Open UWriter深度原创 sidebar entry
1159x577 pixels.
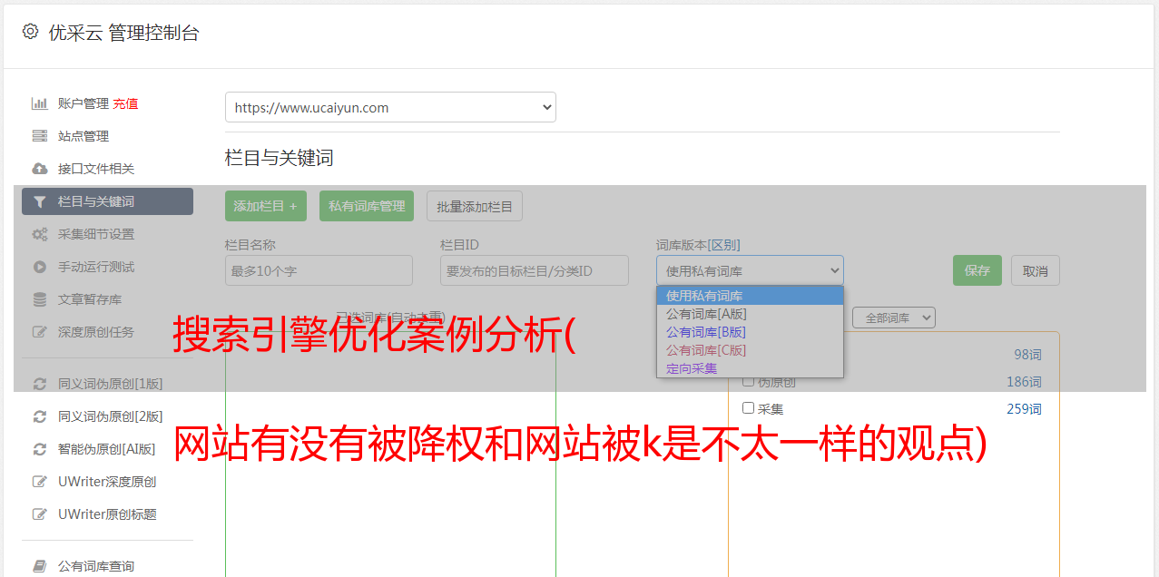[107, 482]
